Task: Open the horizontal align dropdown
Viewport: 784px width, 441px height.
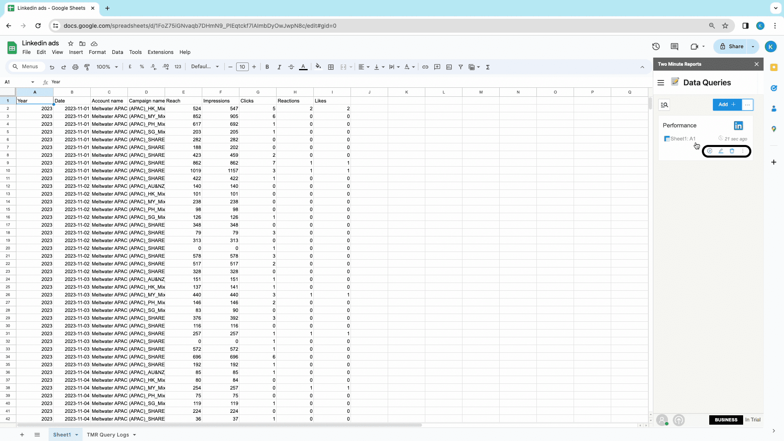Action: tap(364, 67)
